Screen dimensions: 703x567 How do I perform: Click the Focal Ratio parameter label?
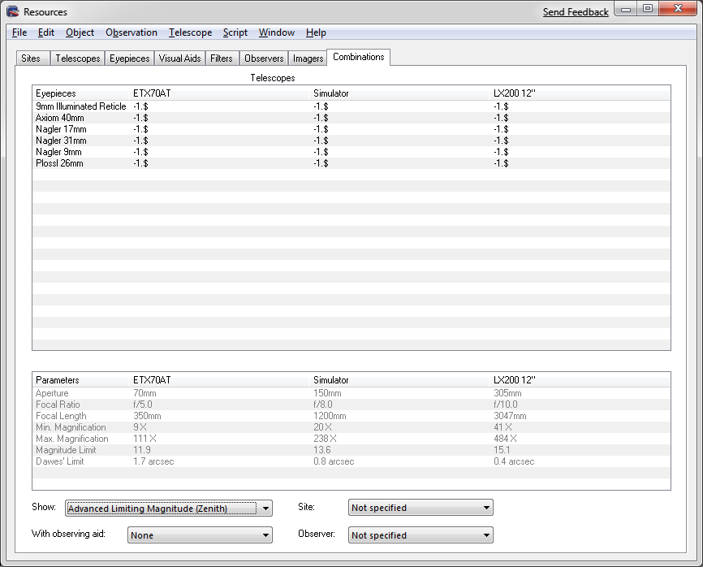[x=58, y=405]
